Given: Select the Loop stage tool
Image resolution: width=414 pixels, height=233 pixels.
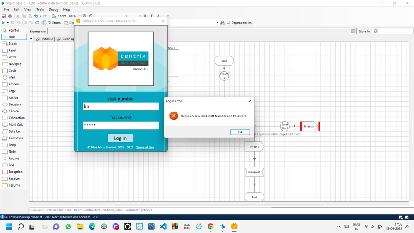Looking at the screenshot, I should (14, 145).
